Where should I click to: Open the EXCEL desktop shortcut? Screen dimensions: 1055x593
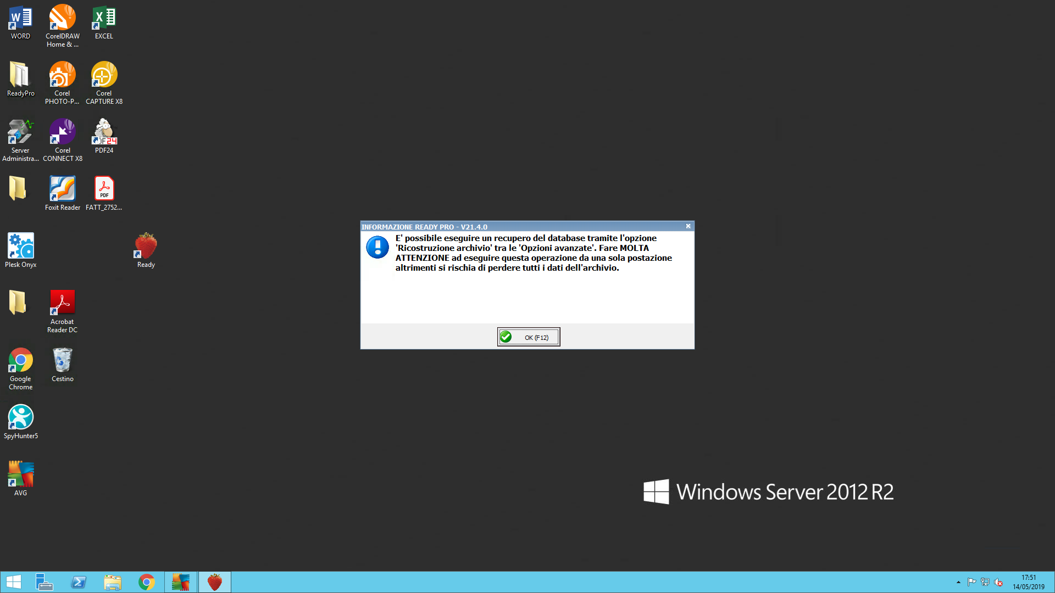[104, 23]
